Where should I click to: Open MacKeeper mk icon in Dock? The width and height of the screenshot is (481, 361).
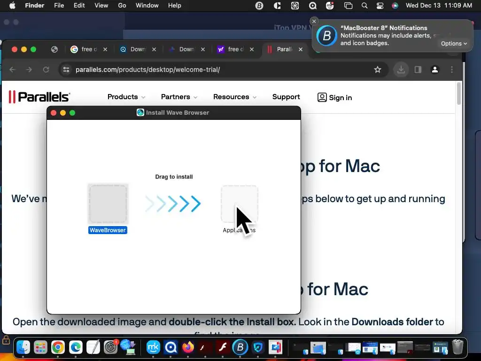click(153, 347)
